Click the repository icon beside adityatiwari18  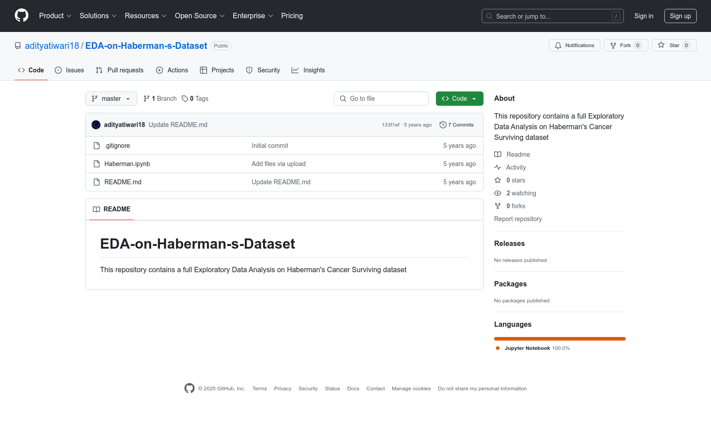[x=18, y=46]
